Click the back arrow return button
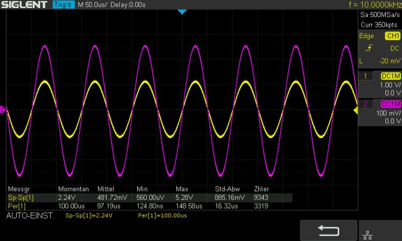402x241 pixels. point(328,230)
